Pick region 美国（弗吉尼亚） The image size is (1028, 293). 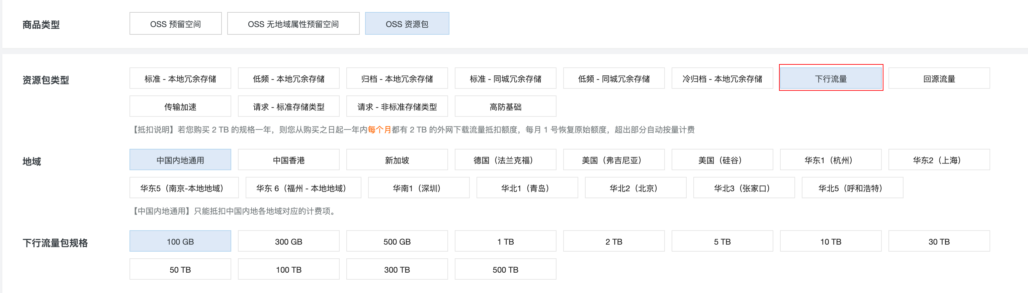click(x=614, y=160)
